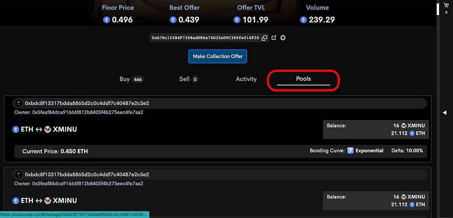Click the refresh metadata gear icon
The height and width of the screenshot is (218, 453).
(283, 38)
